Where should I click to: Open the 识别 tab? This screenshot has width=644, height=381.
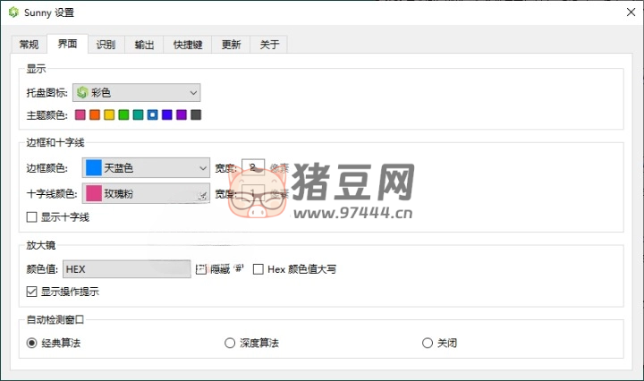[106, 45]
